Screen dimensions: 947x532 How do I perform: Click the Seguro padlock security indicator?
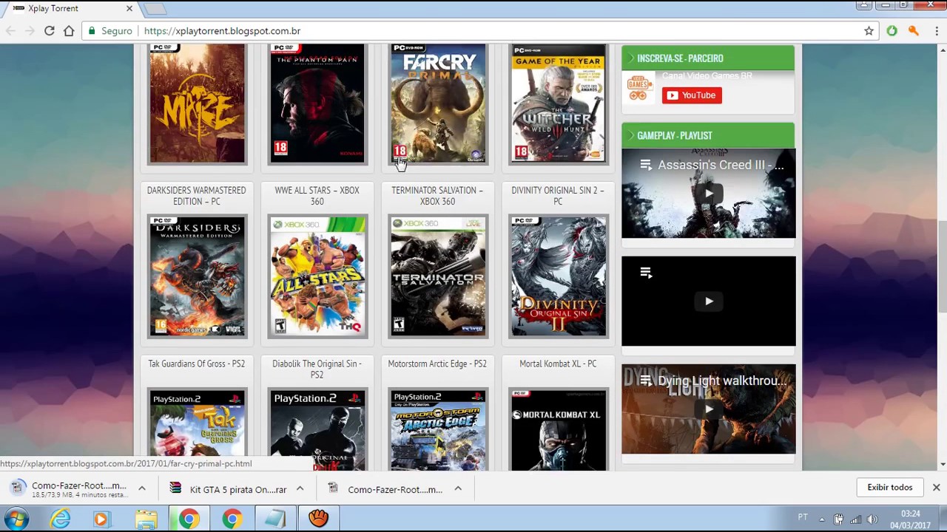[110, 31]
